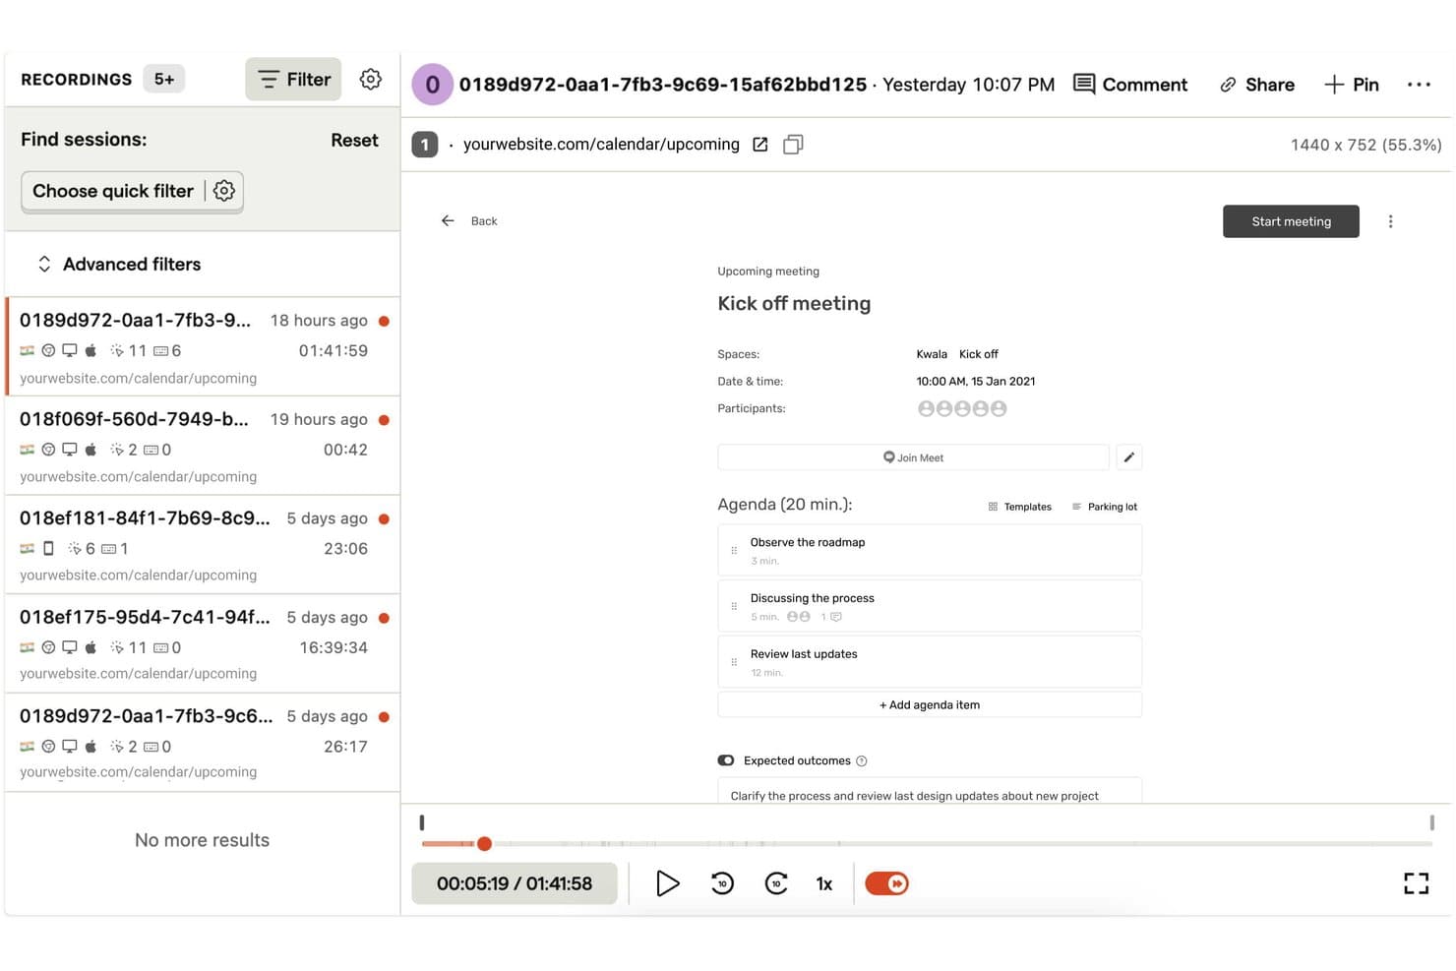Copy the session URL icon
The height and width of the screenshot is (971, 1456).
tap(793, 145)
